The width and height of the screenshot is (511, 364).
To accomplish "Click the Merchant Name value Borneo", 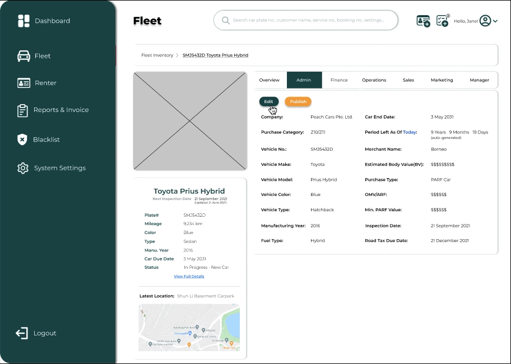I will tap(439, 149).
